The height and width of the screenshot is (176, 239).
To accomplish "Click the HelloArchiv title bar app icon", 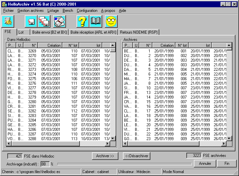I will click(x=5, y=4).
